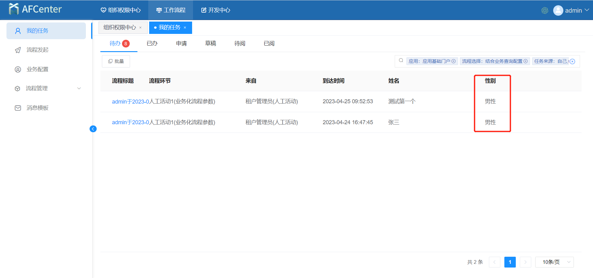Remove the 应用基础门户 filter tag
Viewport: 593px width, 278px height.
tap(453, 61)
